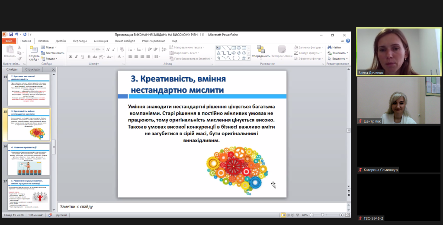Click the Undo arrow icon

[x=16, y=35]
